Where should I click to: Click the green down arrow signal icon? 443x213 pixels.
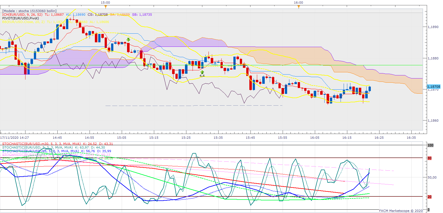128,40
